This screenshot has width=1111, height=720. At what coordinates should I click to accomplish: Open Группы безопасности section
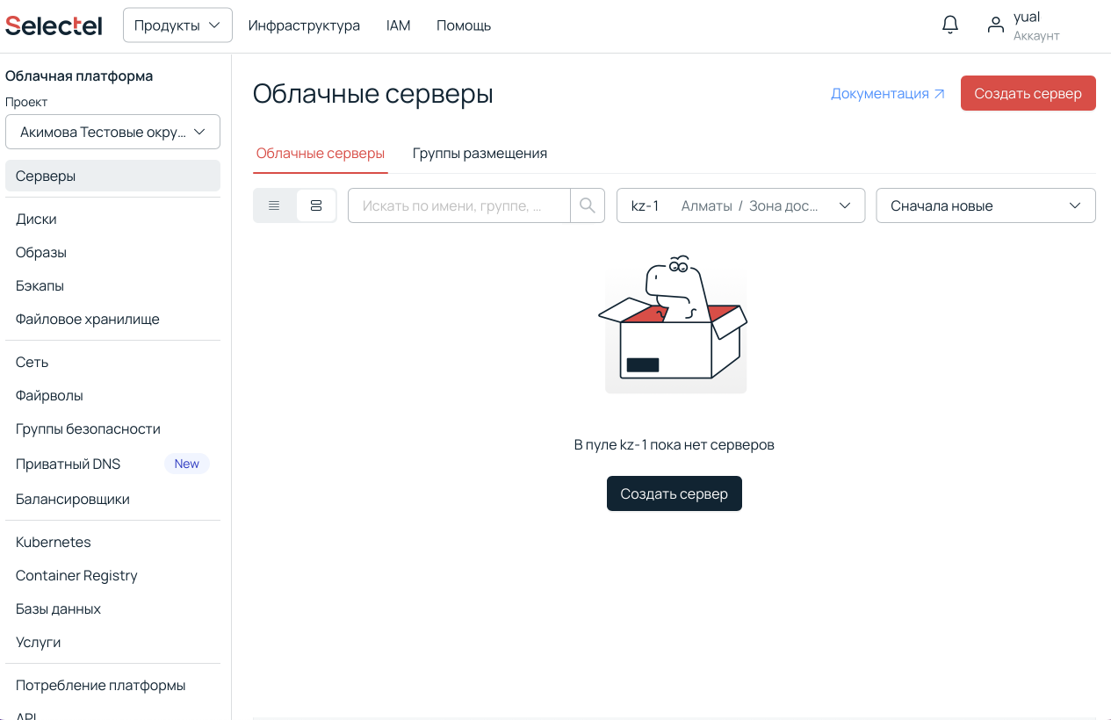(112, 428)
